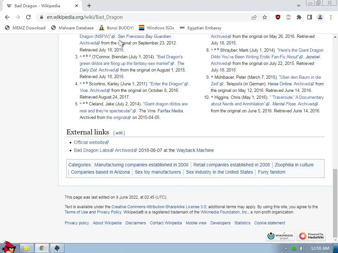
Task: Open the Windows ISOs bookmark
Action: click(156, 28)
